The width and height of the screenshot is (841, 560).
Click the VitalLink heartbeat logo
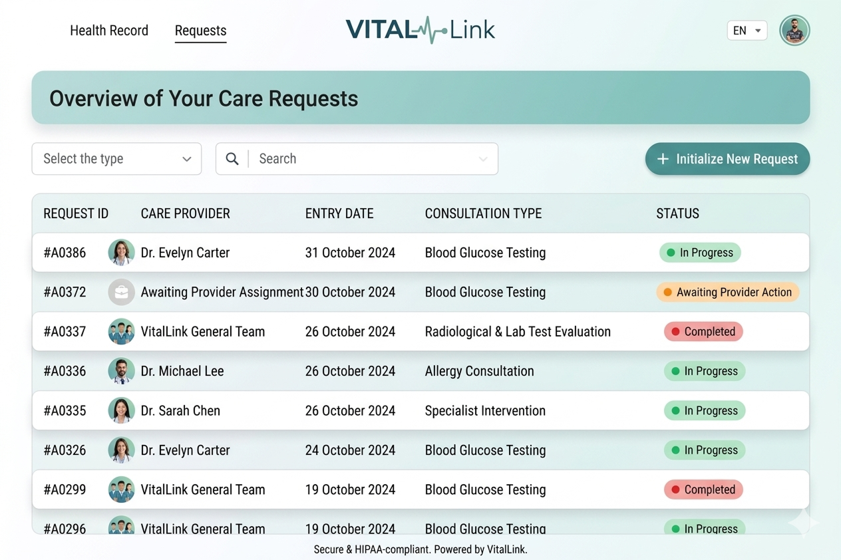420,30
